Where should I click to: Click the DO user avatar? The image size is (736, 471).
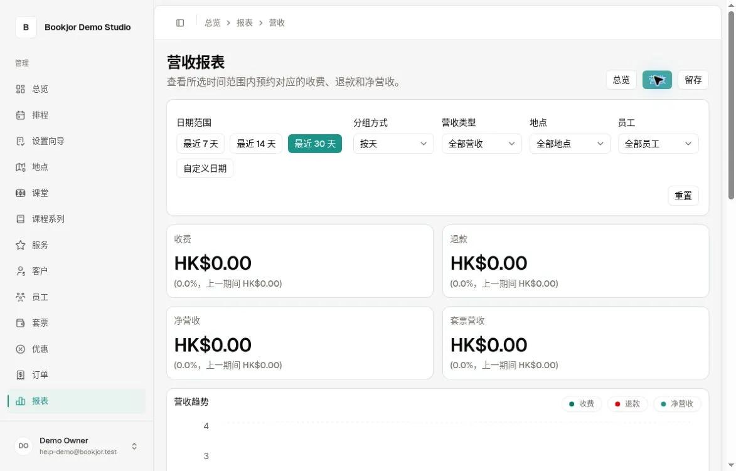coord(23,446)
